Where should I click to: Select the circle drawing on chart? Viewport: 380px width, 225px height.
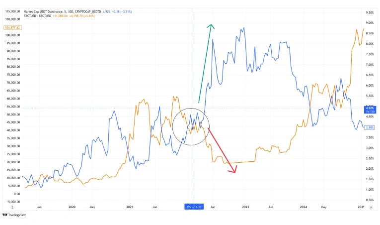tap(191, 127)
